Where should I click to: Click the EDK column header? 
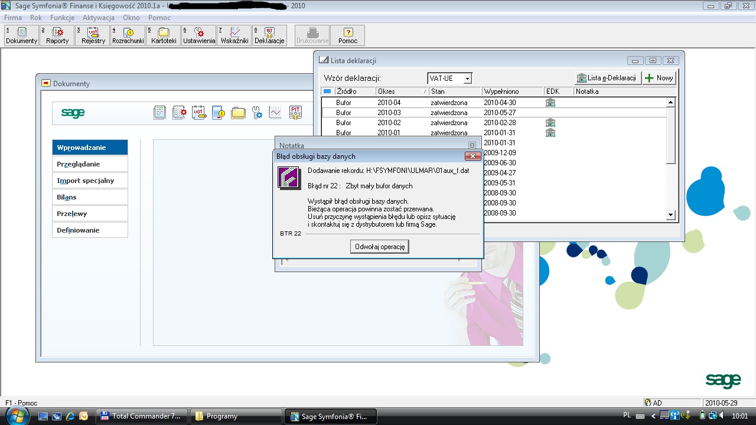[559, 91]
